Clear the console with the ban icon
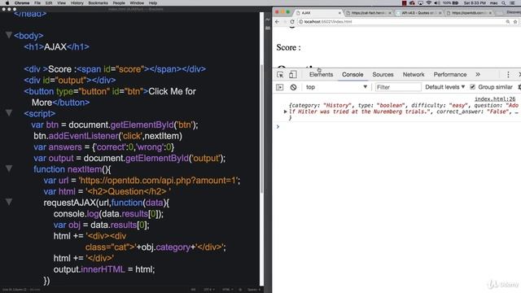The image size is (521, 293). point(293,87)
